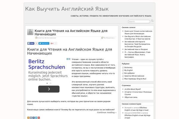Screen dimensions: 179x119
Task: Open the My English category
Action: [x=129, y=70]
